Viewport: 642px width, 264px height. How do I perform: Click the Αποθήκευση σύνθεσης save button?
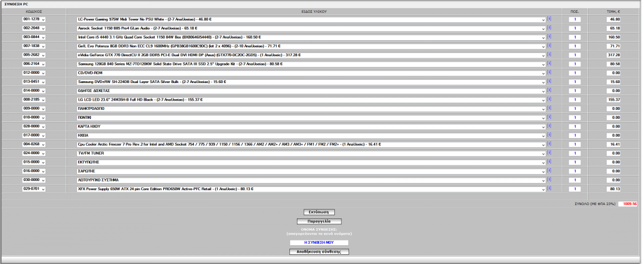tap(319, 252)
